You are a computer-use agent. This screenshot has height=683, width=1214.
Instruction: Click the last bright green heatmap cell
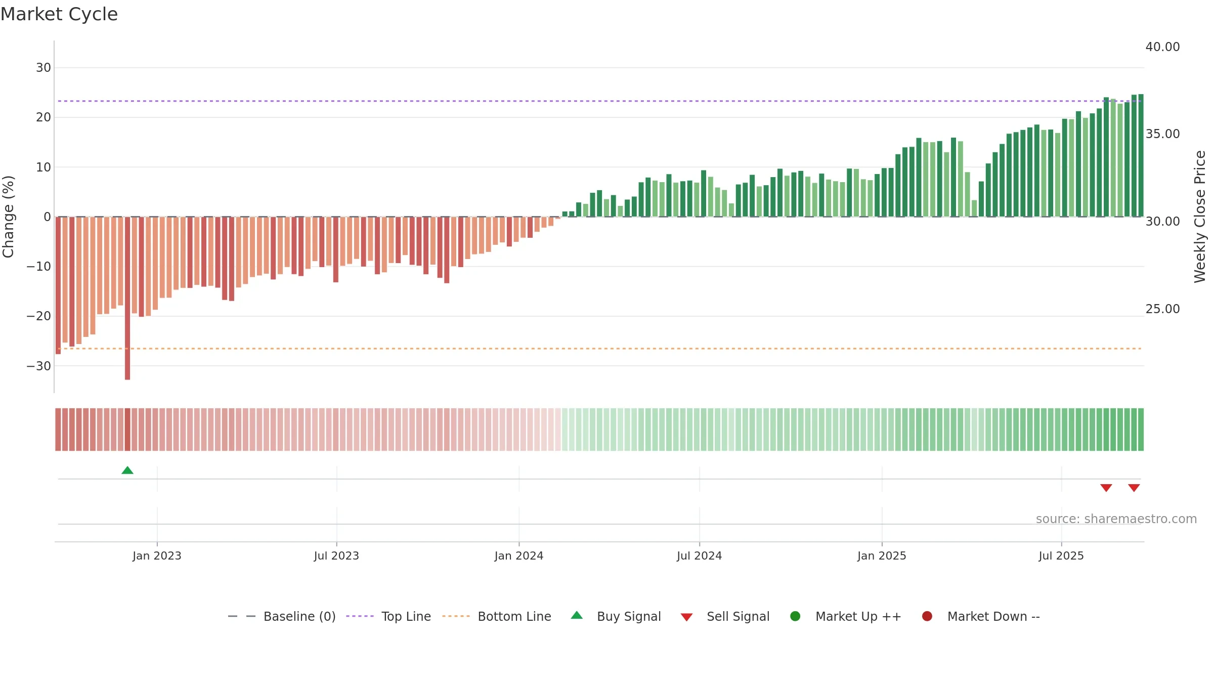click(1141, 430)
